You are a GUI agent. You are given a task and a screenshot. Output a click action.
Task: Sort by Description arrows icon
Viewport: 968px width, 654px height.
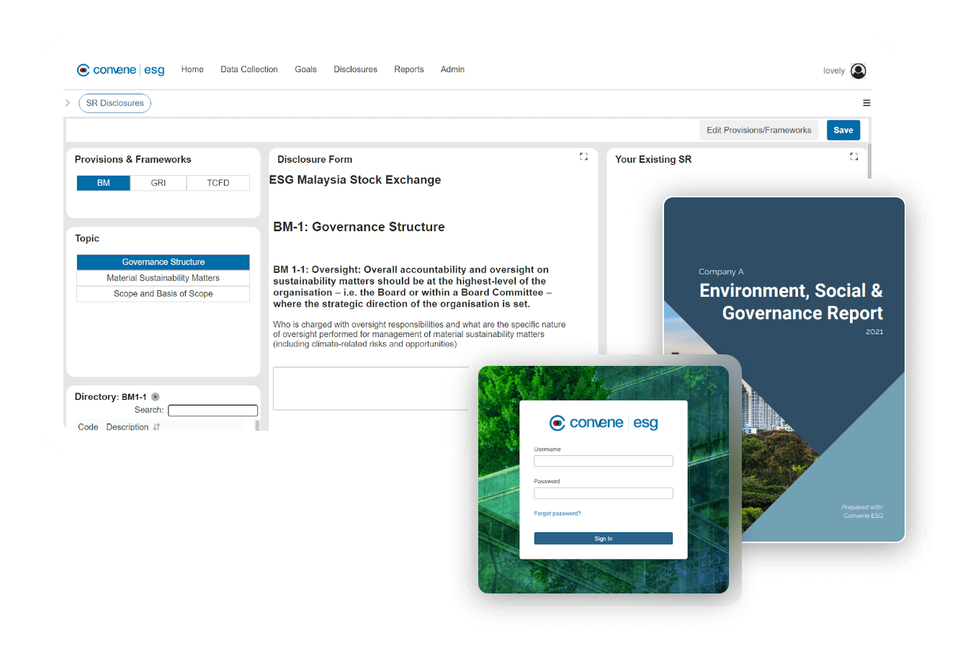156,427
